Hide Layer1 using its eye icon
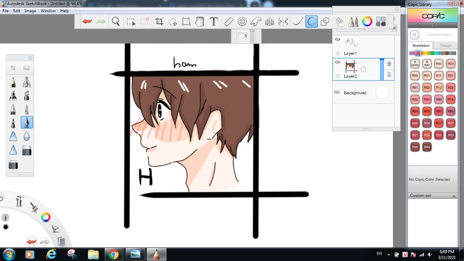Viewport: 464px width, 261px height. click(x=338, y=39)
